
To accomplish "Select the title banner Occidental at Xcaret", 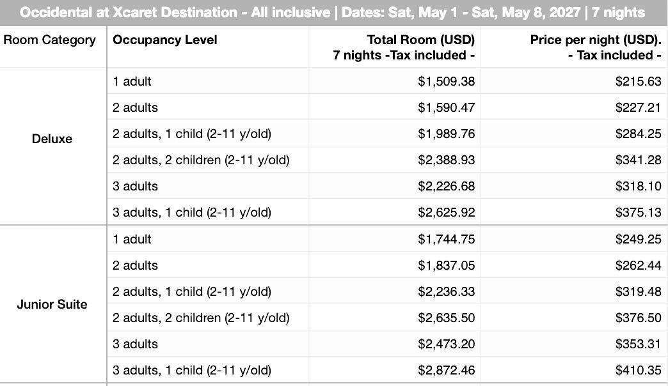I will [x=334, y=13].
